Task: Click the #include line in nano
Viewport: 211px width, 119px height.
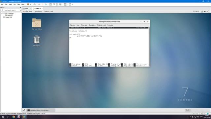Action: click(78, 31)
